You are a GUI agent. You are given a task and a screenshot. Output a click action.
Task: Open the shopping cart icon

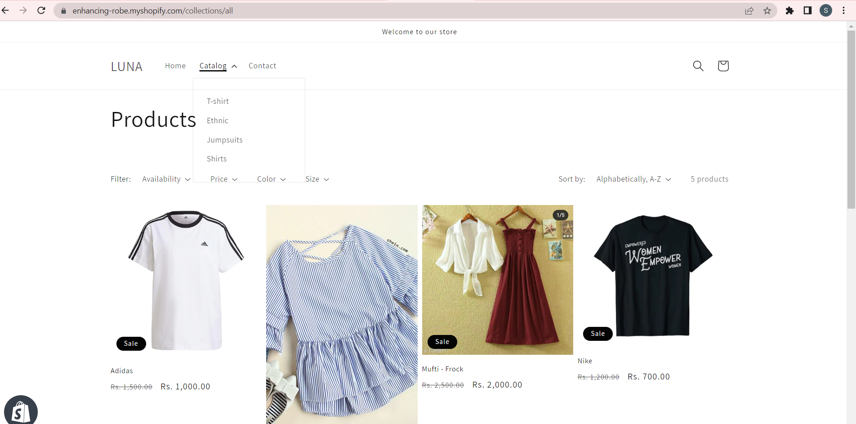click(x=723, y=66)
